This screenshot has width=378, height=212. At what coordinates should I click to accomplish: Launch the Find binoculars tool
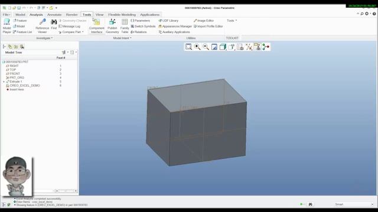[54, 24]
